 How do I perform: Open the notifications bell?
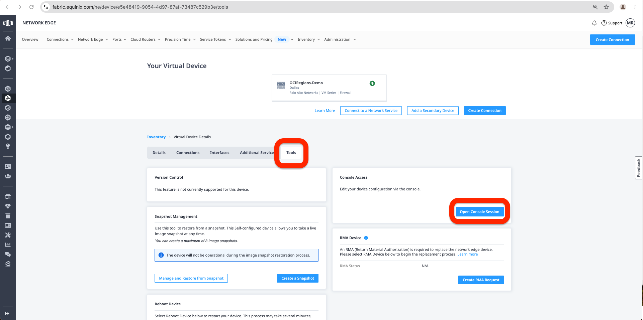pos(594,23)
